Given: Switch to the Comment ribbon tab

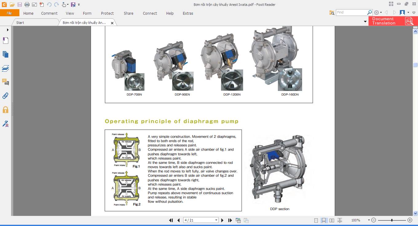Looking at the screenshot, I should click(49, 13).
